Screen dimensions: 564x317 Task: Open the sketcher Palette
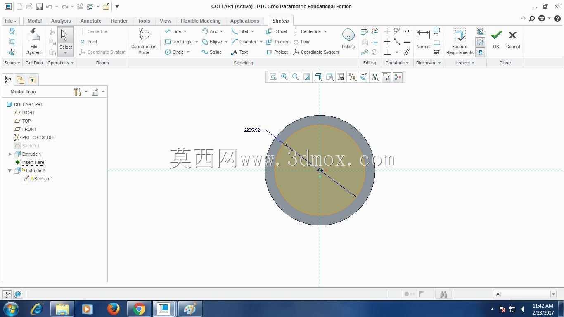pyautogui.click(x=348, y=39)
